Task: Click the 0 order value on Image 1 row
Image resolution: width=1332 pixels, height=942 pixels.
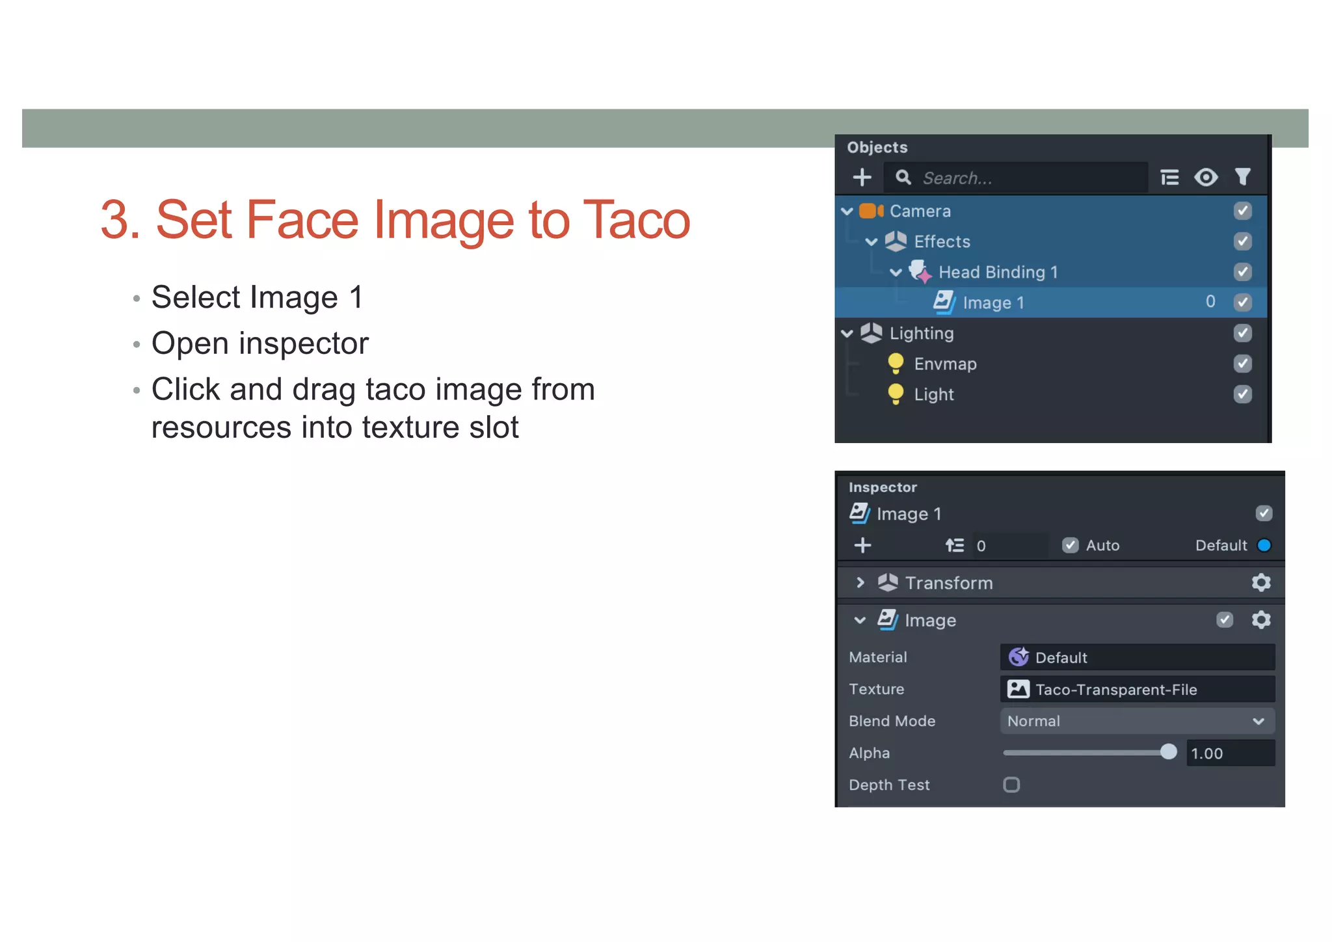Action: [x=1210, y=301]
